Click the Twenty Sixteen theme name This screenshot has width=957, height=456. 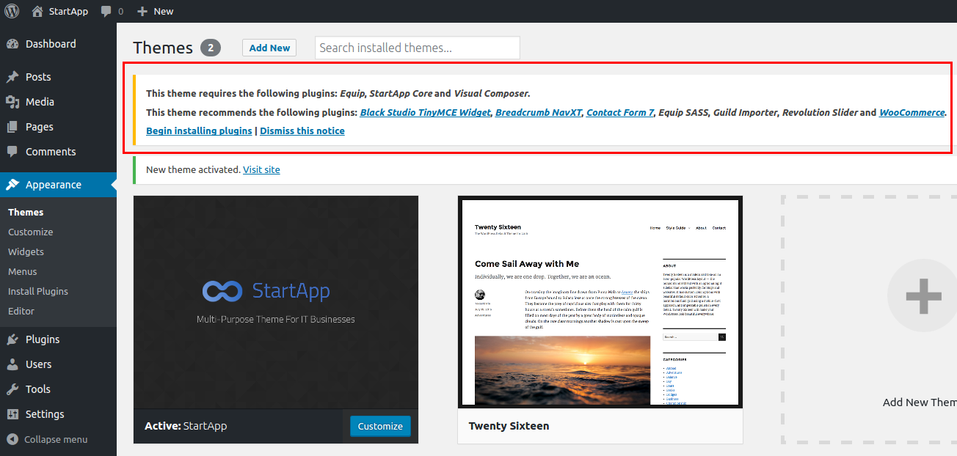[x=509, y=426]
